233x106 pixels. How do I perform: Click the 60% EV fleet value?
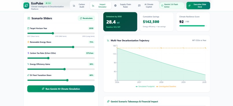pos(91,75)
